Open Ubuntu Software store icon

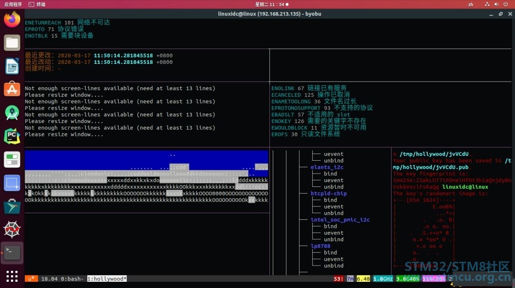click(x=12, y=89)
